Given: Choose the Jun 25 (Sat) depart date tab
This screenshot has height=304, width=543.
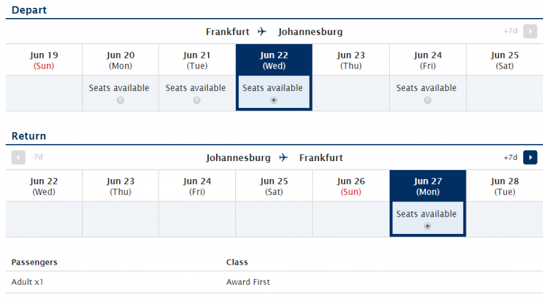Looking at the screenshot, I should 505,60.
